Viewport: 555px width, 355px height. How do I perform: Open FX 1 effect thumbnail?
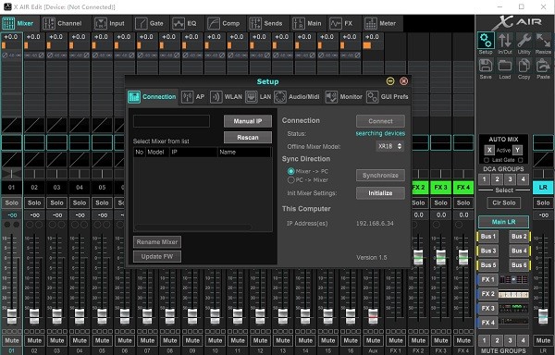(513, 280)
